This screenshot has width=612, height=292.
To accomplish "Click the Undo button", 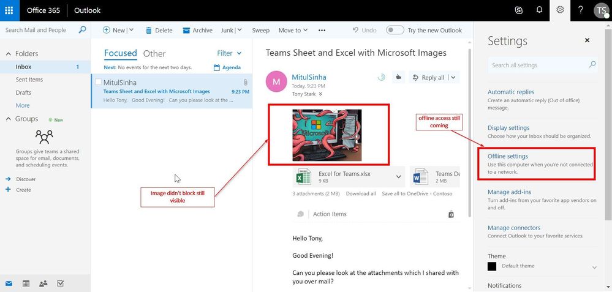I will tap(365, 30).
